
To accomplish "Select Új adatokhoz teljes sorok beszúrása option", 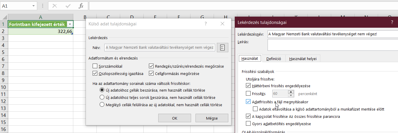I will (x=102, y=97).
